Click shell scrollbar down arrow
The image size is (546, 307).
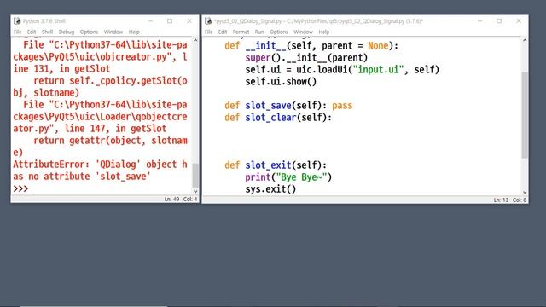pyautogui.click(x=195, y=191)
